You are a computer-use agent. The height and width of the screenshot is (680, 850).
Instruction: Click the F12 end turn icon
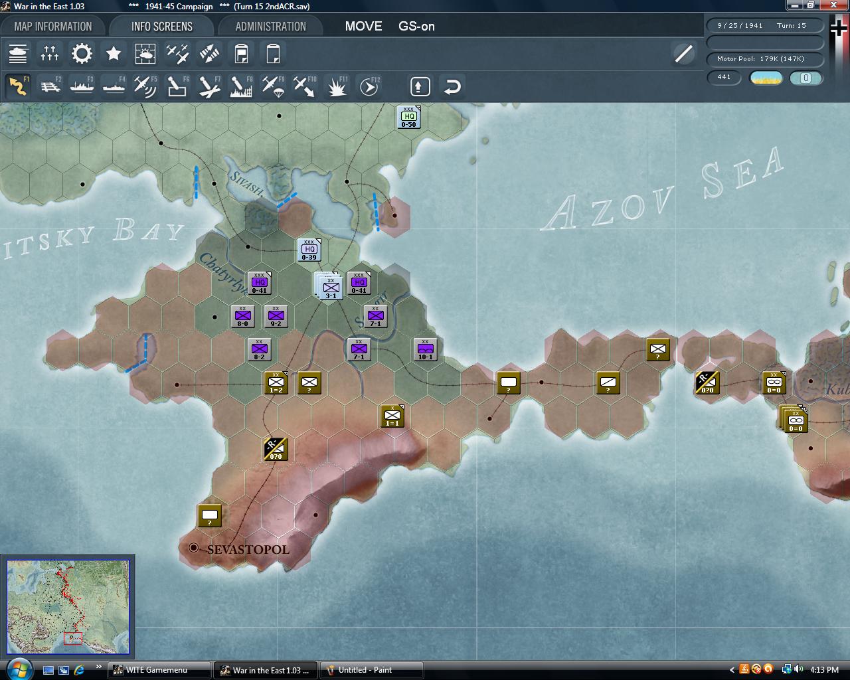pyautogui.click(x=369, y=86)
